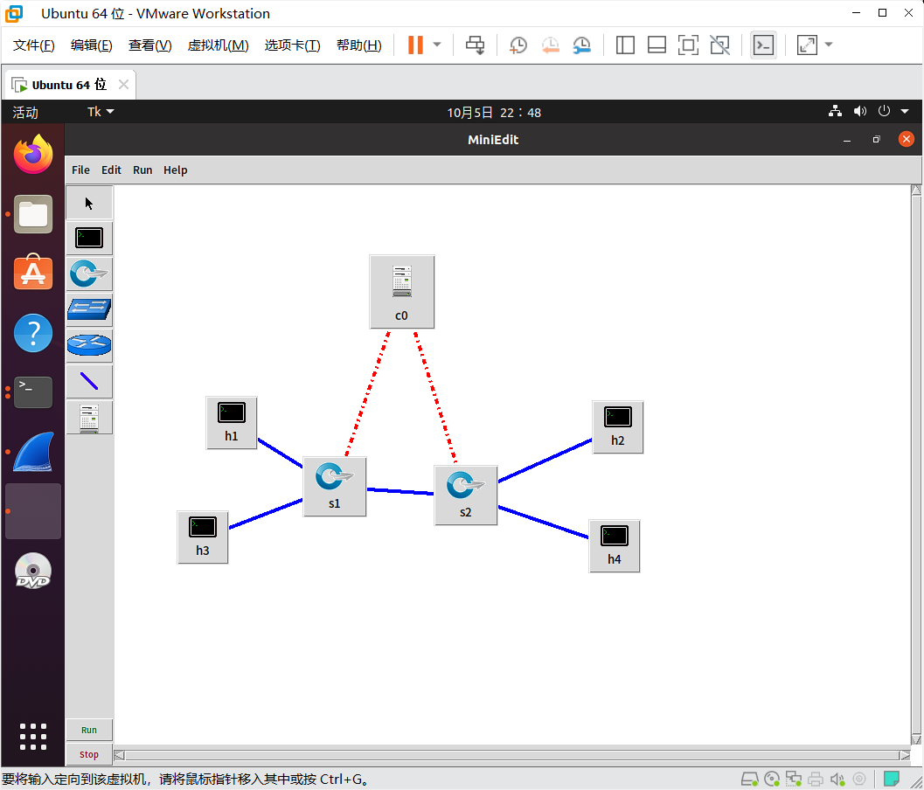Screen dimensions: 924x790
Task: Click the s1 switch node
Action: coord(335,487)
